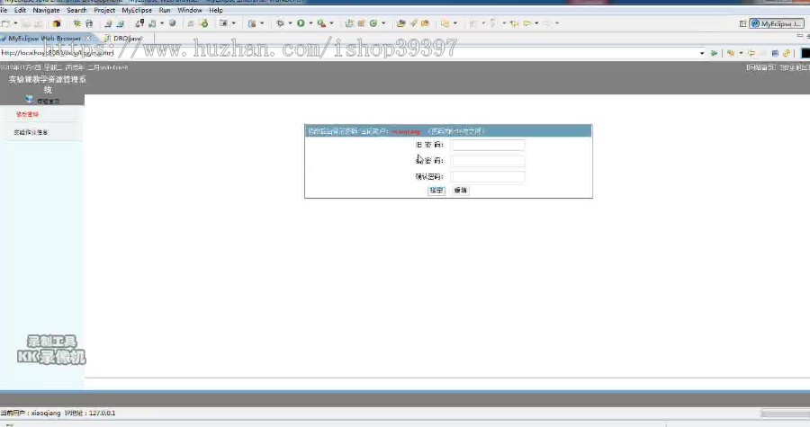Click the New file toolbar icon
This screenshot has height=427, width=810.
point(6,23)
